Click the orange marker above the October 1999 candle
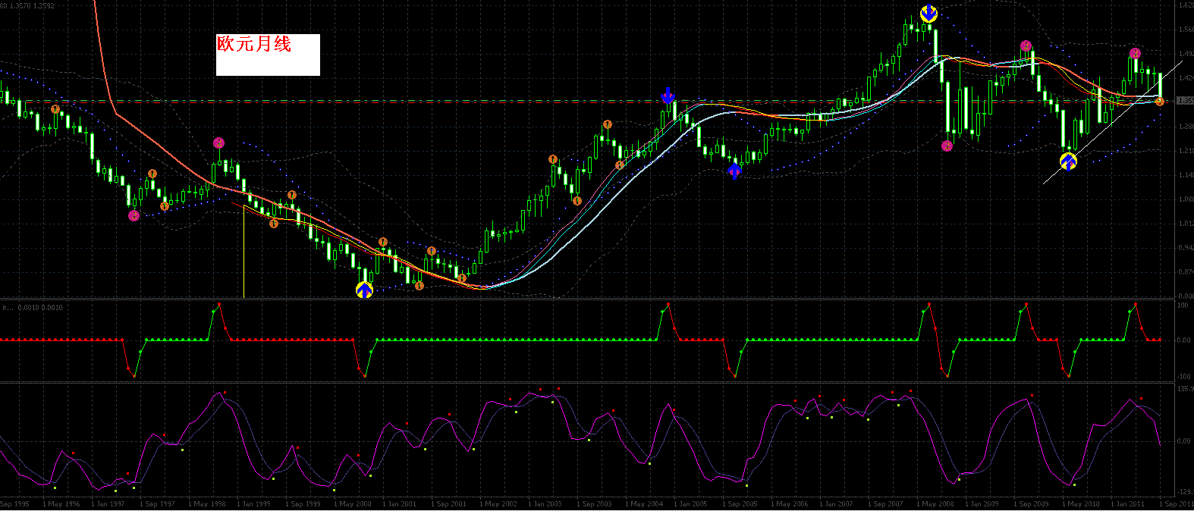Image resolution: width=1194 pixels, height=511 pixels. tap(292, 195)
